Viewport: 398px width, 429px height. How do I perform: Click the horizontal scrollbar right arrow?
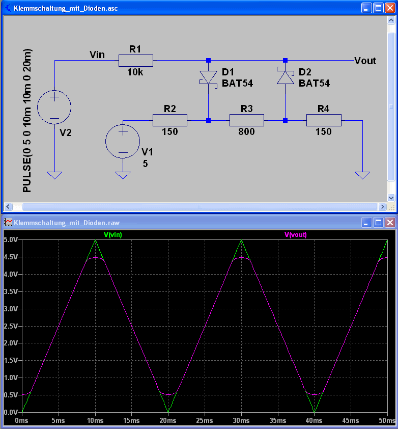click(x=382, y=206)
